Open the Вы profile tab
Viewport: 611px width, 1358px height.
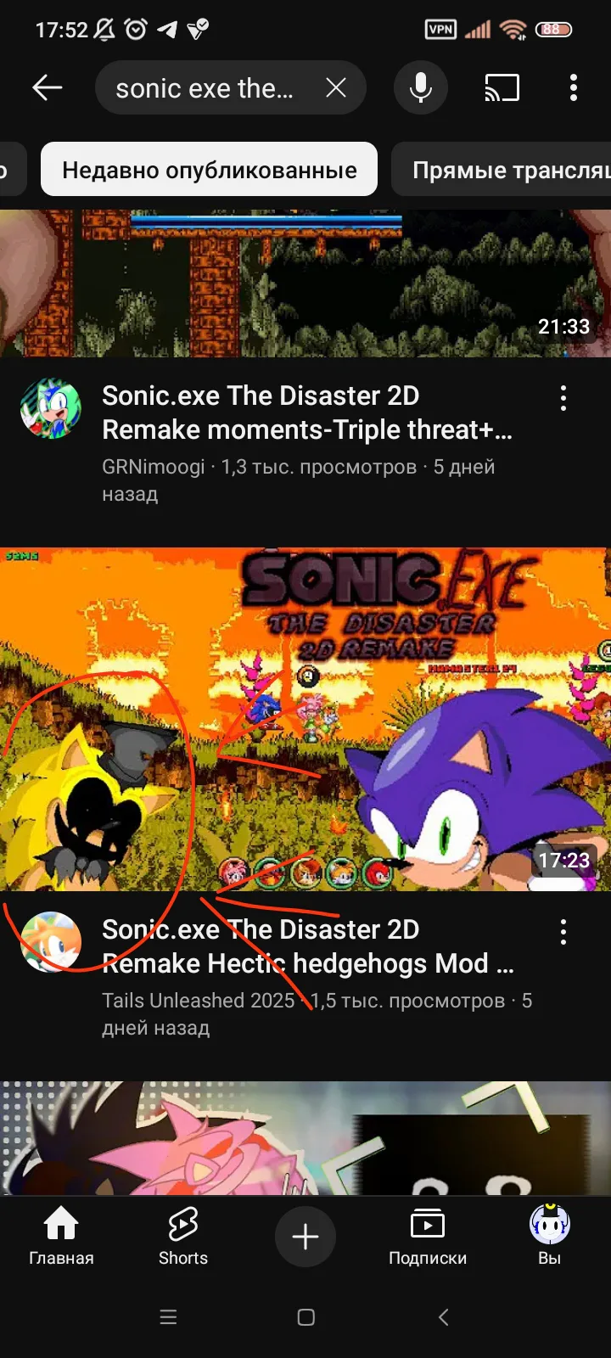pos(550,1236)
